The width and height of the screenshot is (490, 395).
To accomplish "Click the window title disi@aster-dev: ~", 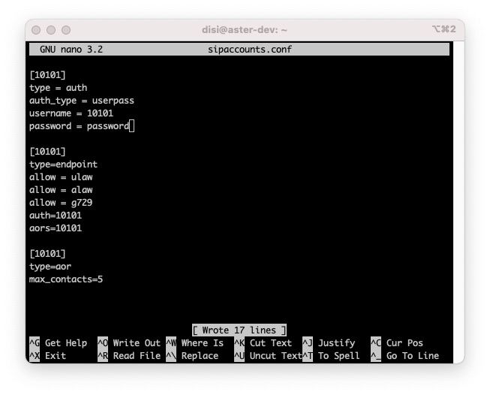I will [245, 30].
